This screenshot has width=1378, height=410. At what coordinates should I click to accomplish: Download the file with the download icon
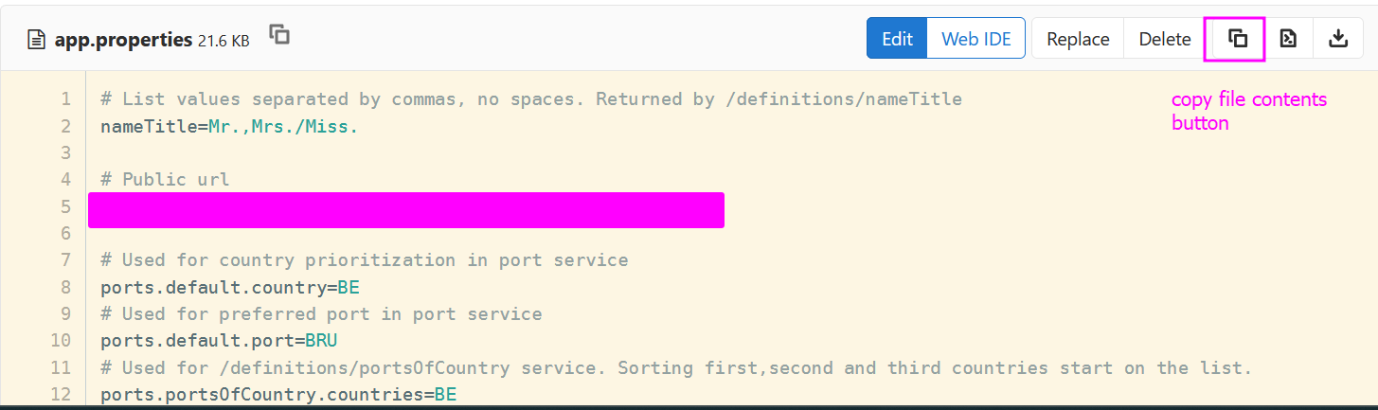pos(1337,39)
